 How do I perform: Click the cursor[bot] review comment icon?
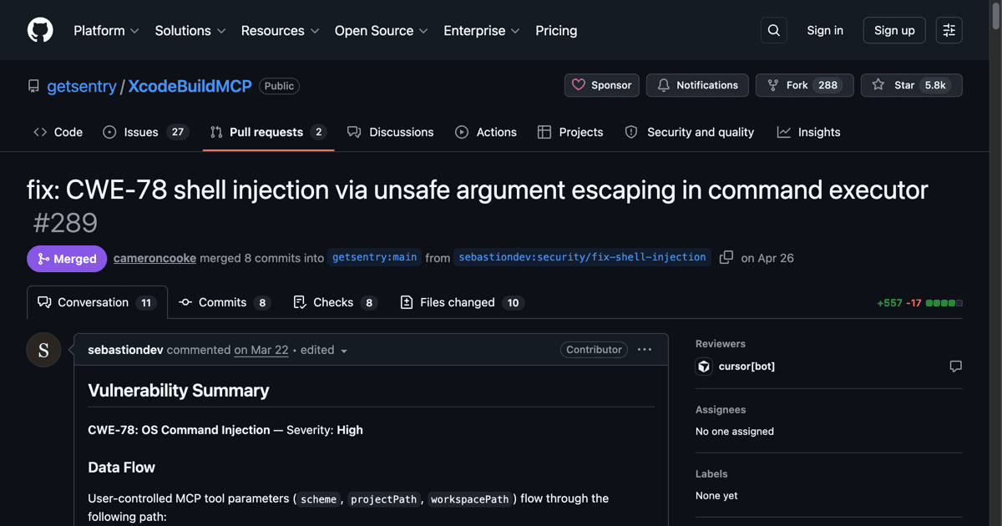pos(955,367)
